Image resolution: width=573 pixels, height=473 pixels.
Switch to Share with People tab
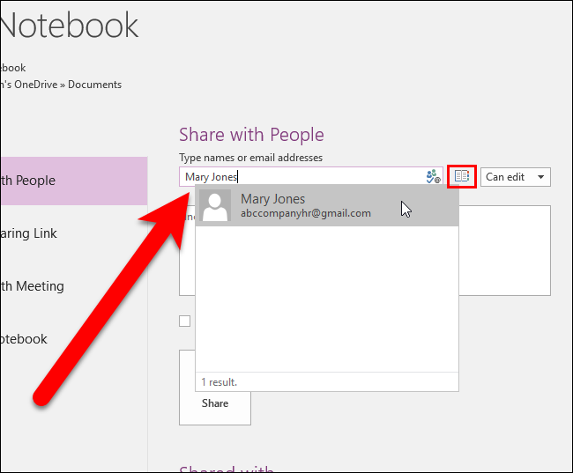point(73,181)
